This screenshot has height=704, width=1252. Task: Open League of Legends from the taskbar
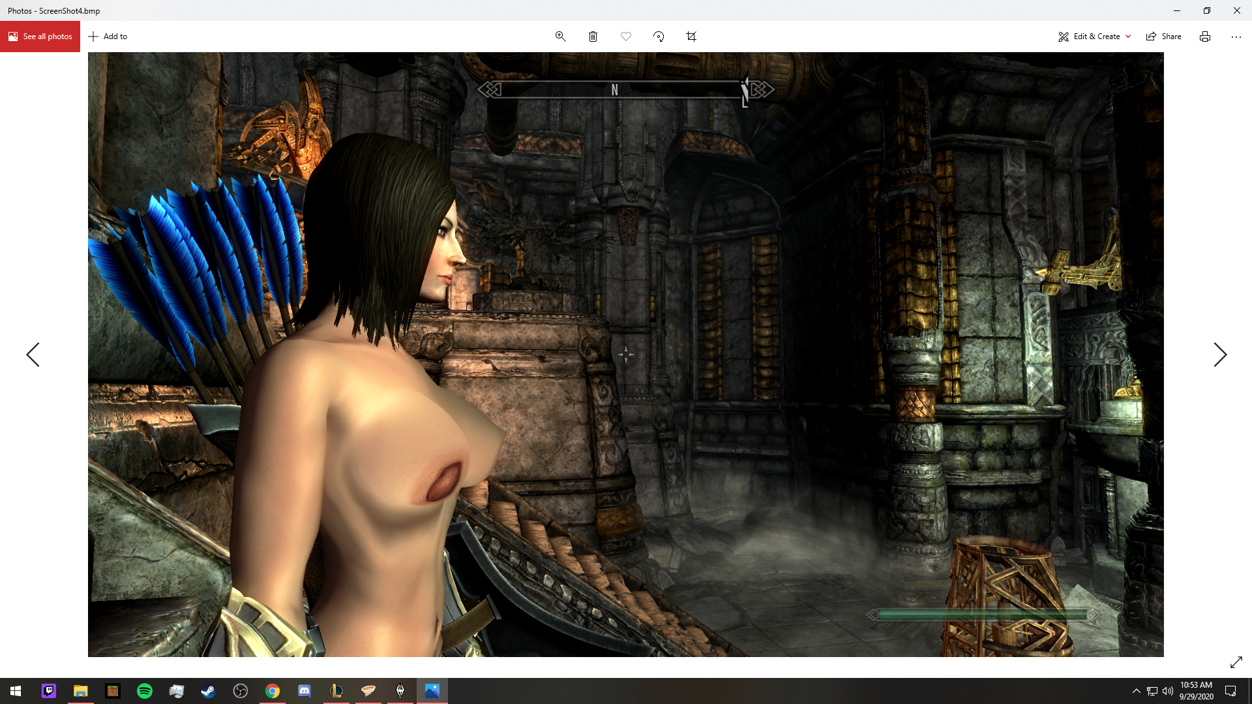pos(336,691)
